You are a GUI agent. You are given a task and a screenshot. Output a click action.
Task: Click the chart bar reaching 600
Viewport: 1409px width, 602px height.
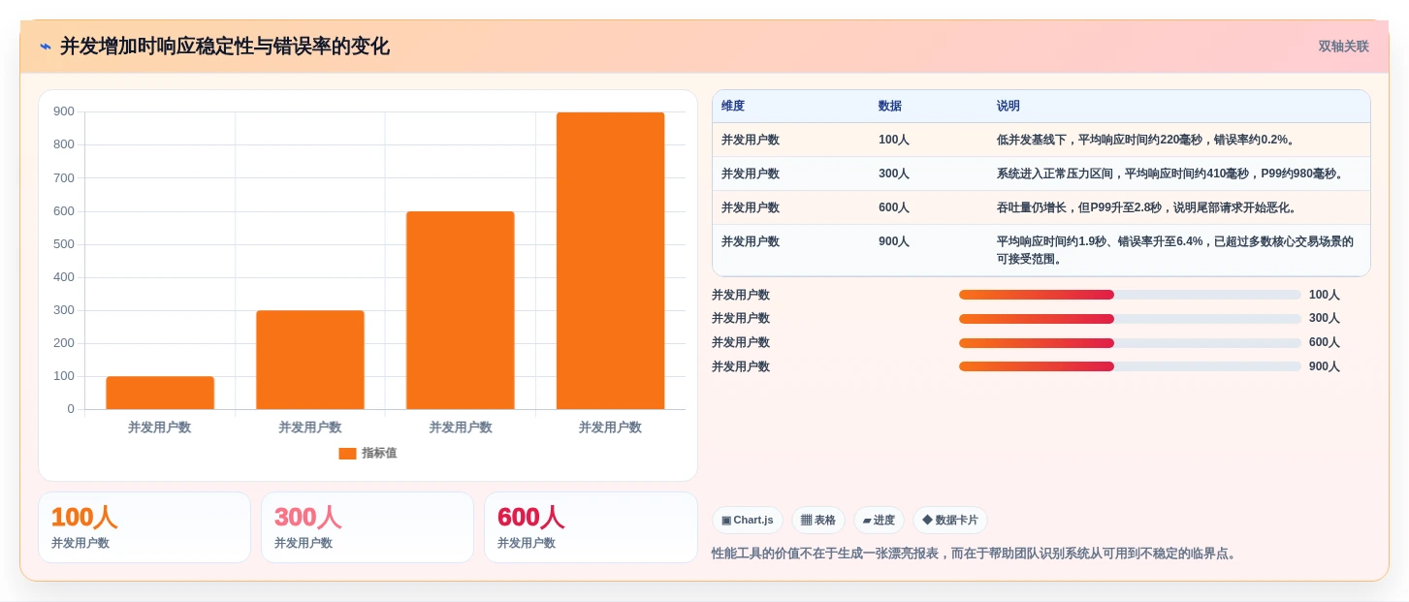pyautogui.click(x=460, y=310)
